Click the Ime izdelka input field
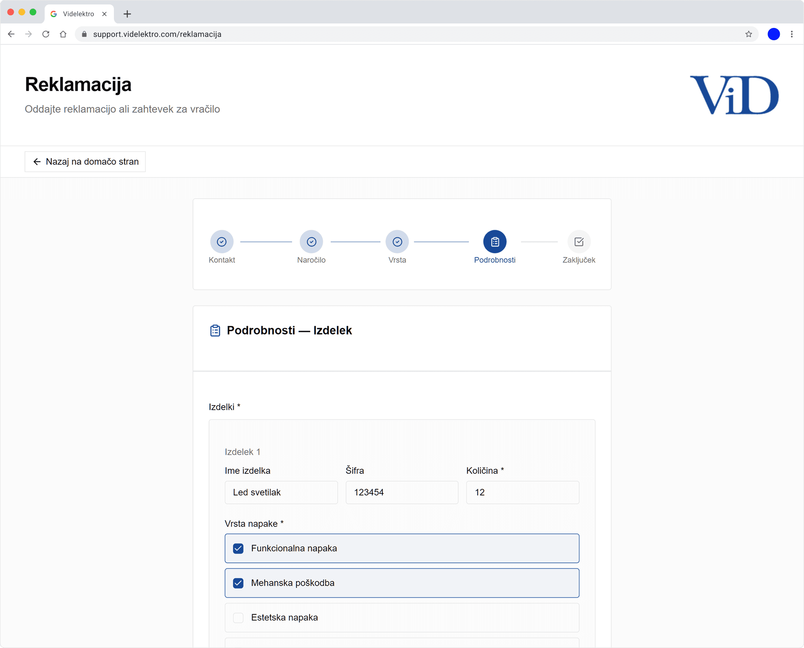Viewport: 804px width, 648px height. [x=281, y=492]
